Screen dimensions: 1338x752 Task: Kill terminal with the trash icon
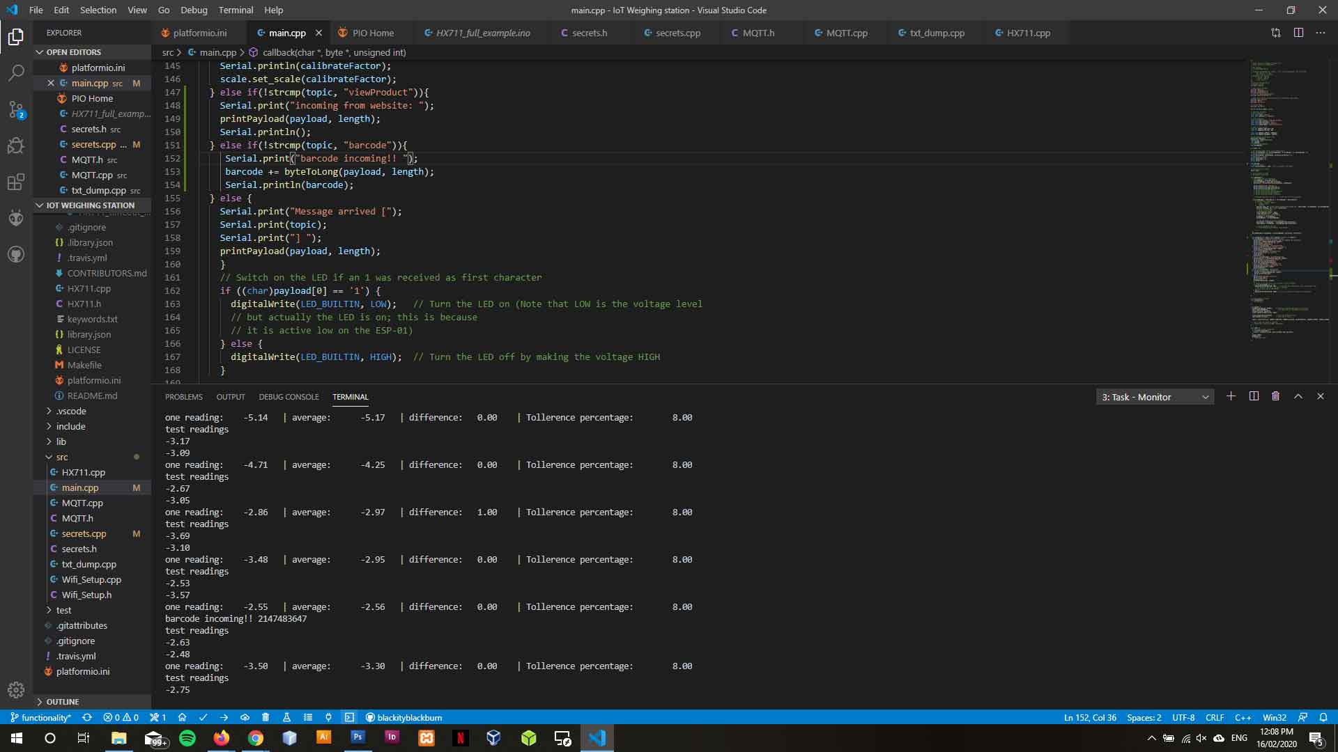pos(1275,396)
